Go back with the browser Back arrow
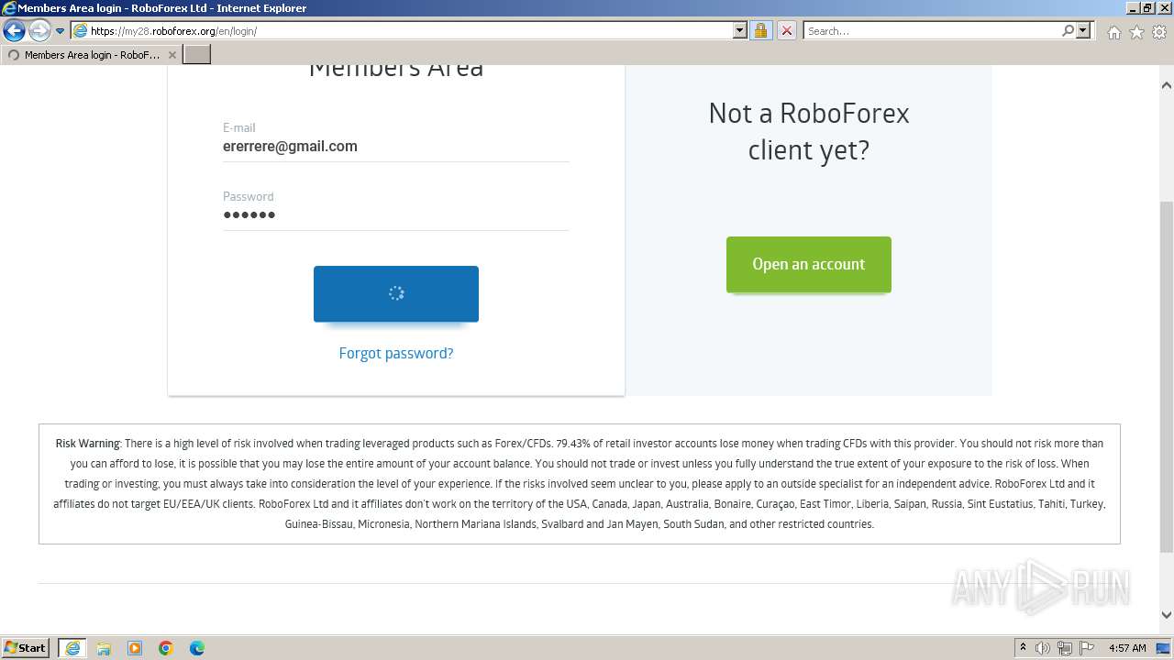 (14, 31)
